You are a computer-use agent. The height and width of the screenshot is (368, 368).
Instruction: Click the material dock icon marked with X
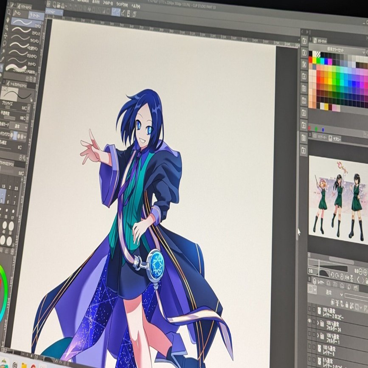tap(304, 64)
